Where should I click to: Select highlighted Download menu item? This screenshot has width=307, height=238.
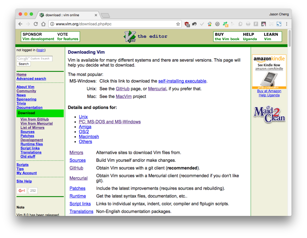click(40, 113)
